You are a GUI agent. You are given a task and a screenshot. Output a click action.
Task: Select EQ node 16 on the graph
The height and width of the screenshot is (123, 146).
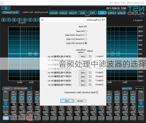pyautogui.click(x=30, y=54)
